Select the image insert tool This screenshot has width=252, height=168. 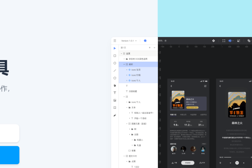coord(115,100)
